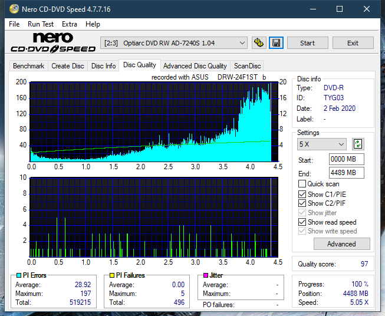Click the PI Errors average 28.92
The image size is (385, 316).
[83, 285]
